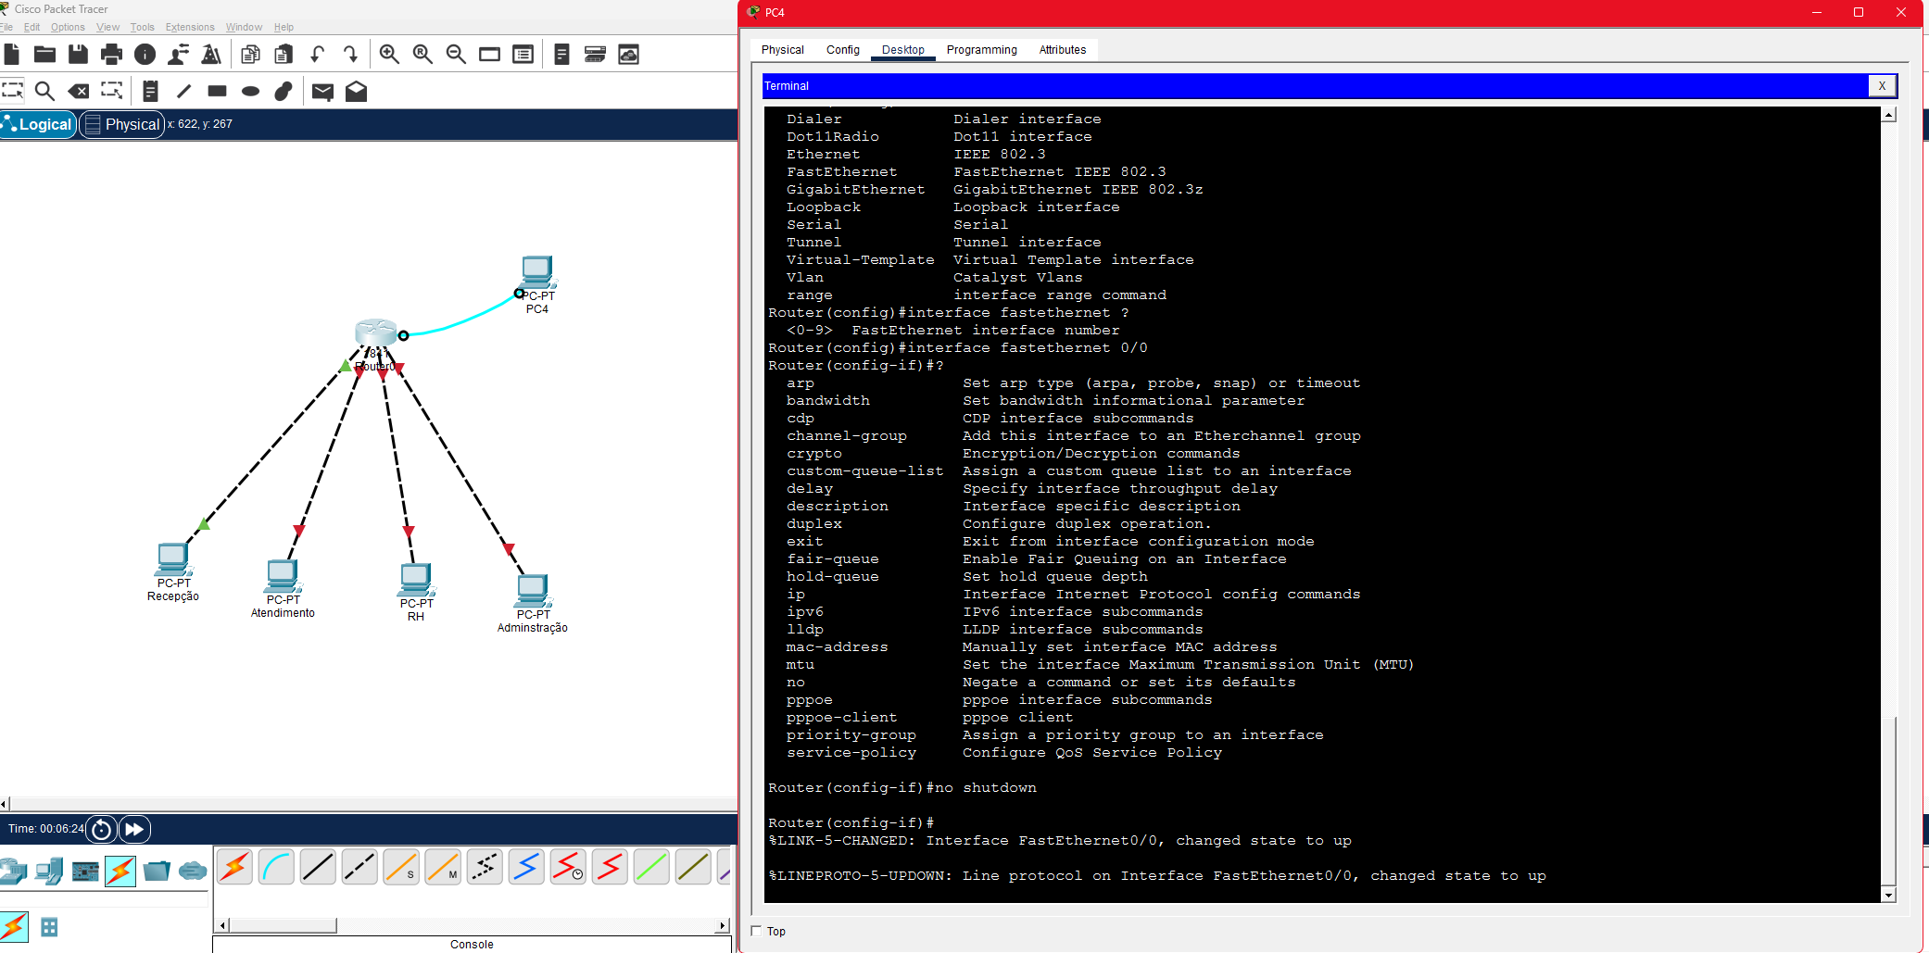Click the Paste icon
This screenshot has height=953, width=1929.
[x=284, y=55]
